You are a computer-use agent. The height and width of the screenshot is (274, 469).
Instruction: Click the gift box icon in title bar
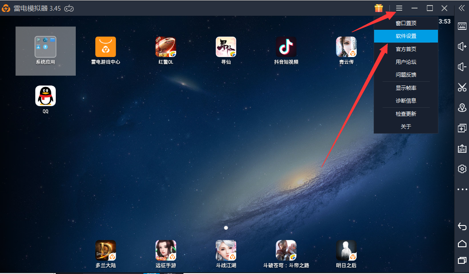click(x=379, y=8)
